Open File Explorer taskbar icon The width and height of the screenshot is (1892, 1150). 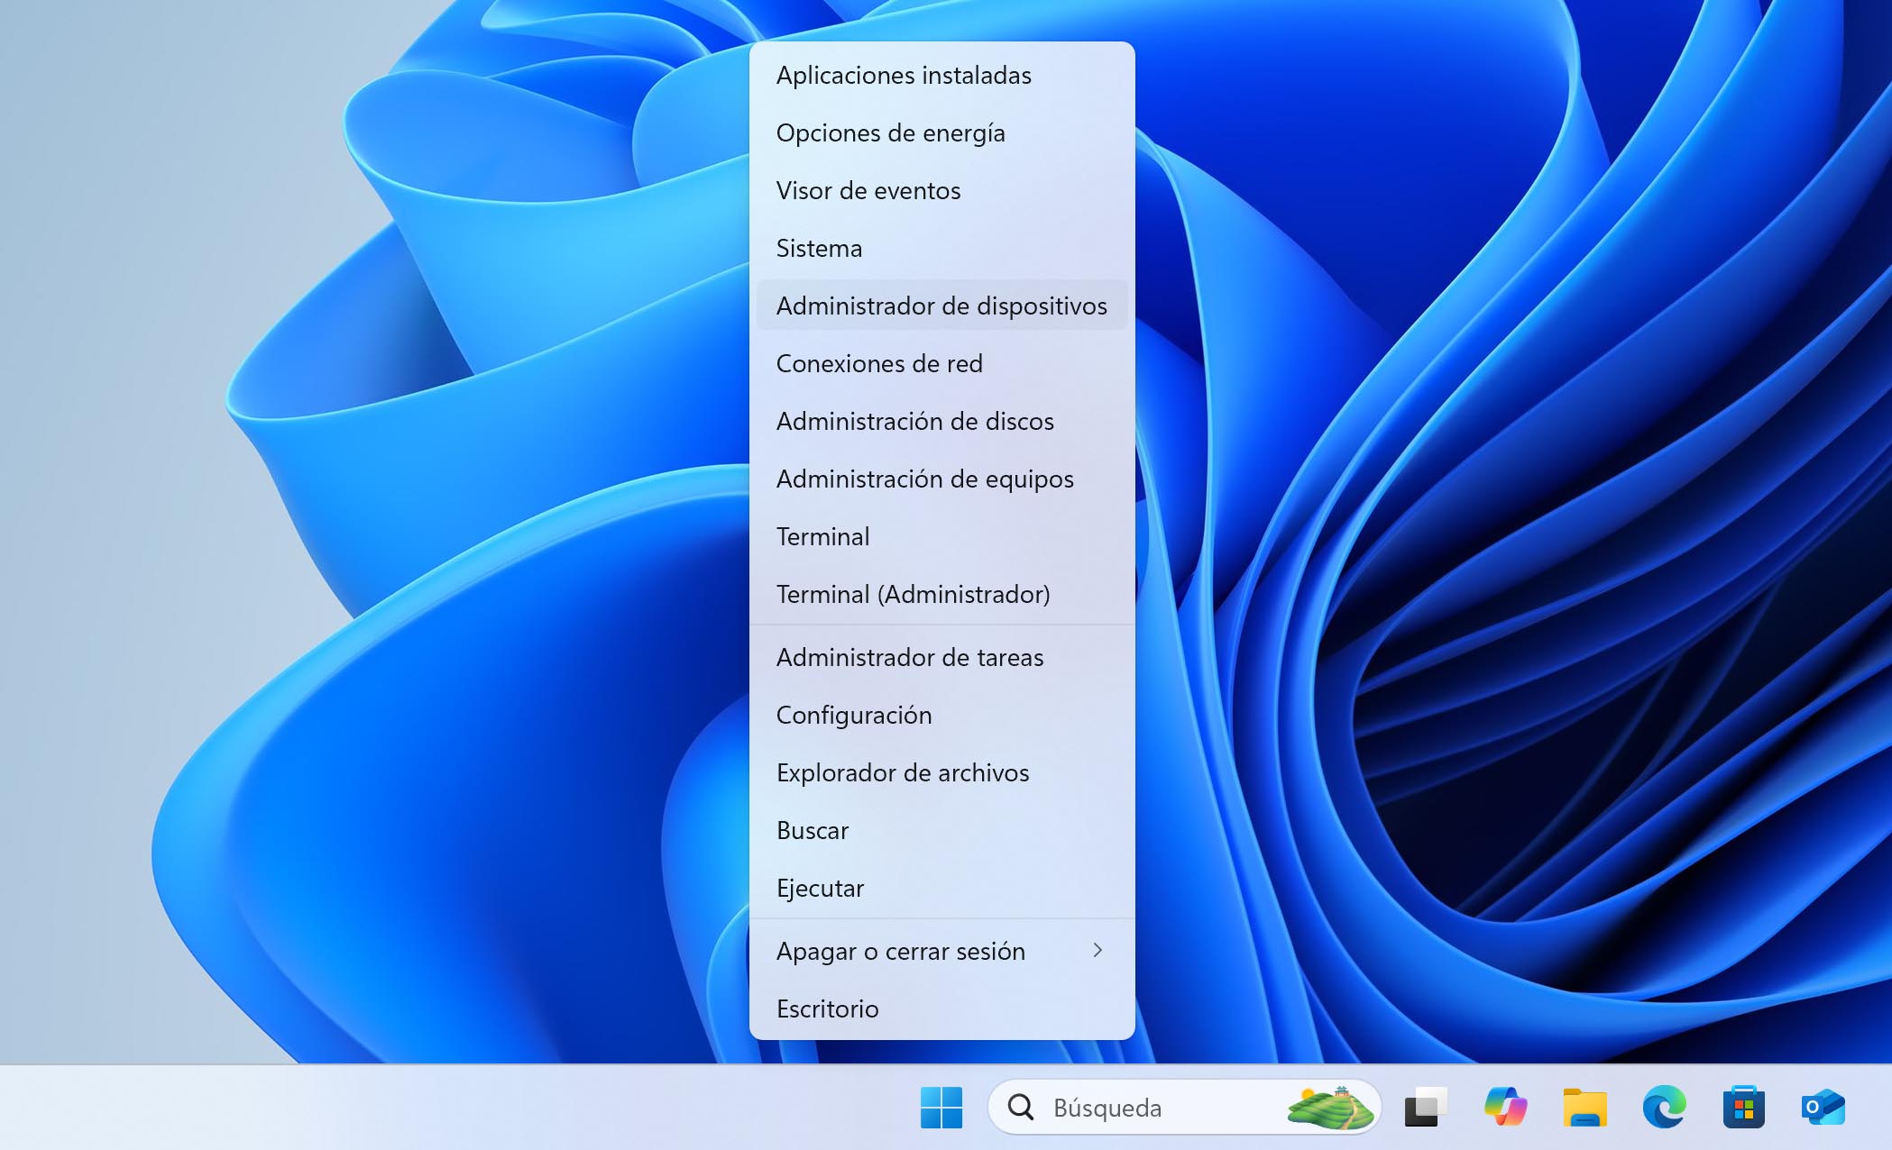point(1584,1108)
